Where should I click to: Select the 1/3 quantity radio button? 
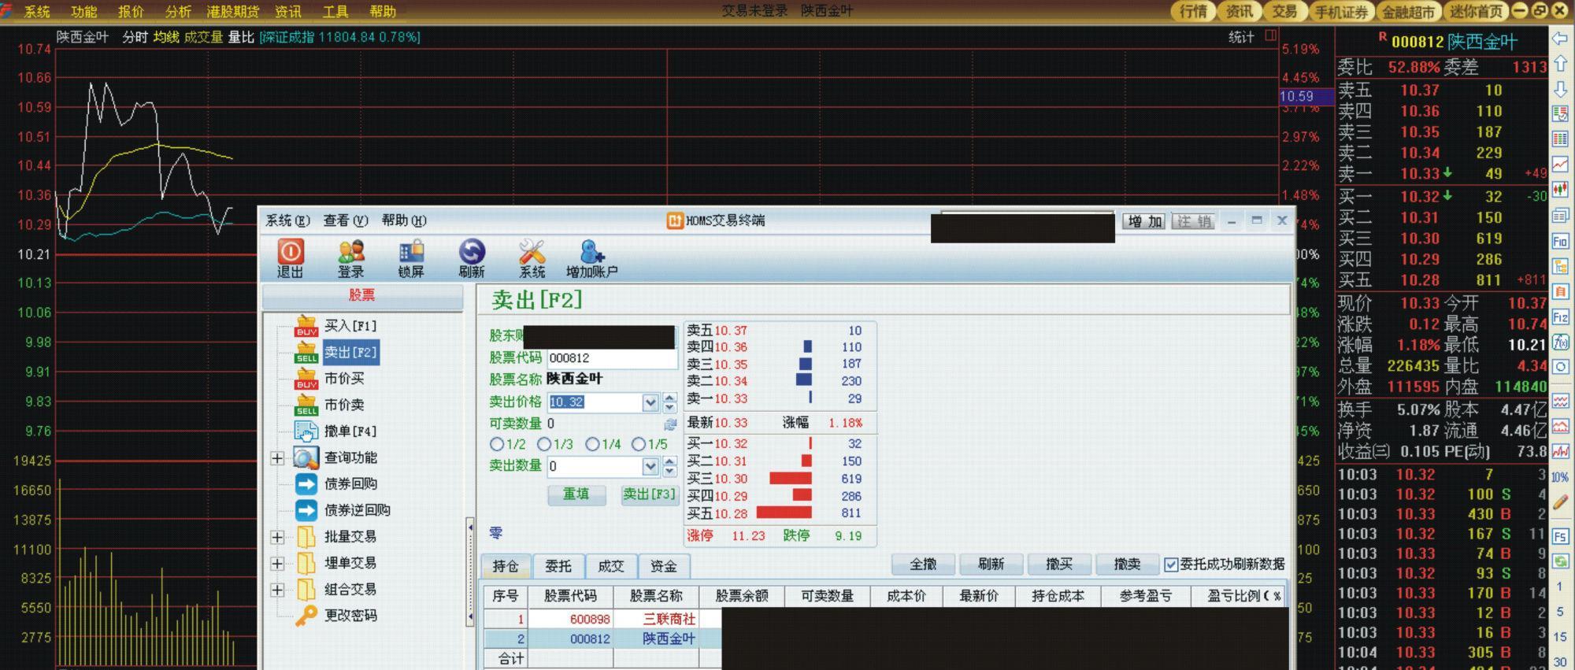pyautogui.click(x=544, y=444)
